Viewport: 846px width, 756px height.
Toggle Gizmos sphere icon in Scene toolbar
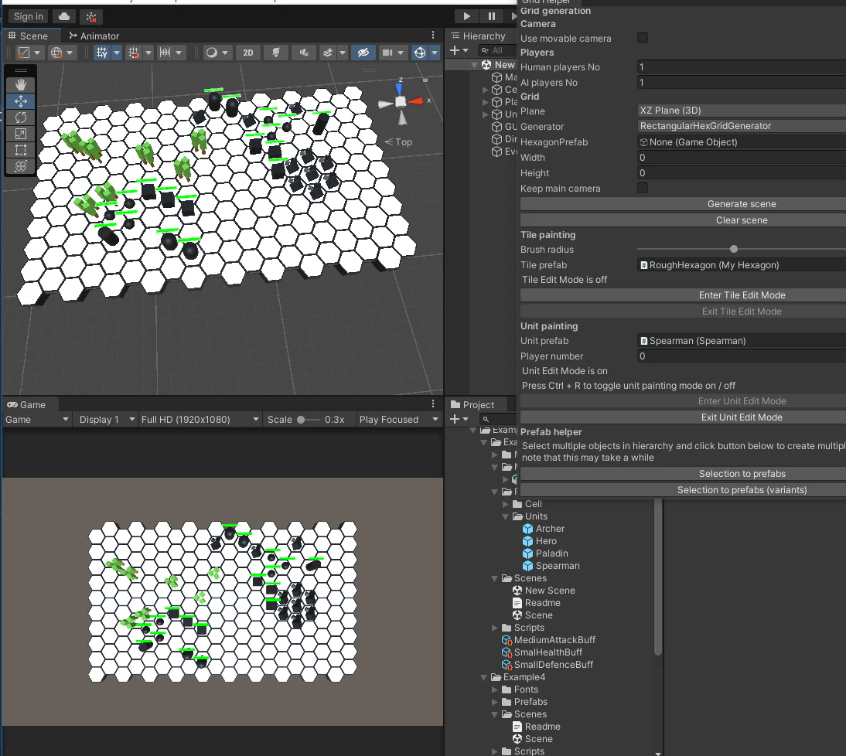[419, 53]
